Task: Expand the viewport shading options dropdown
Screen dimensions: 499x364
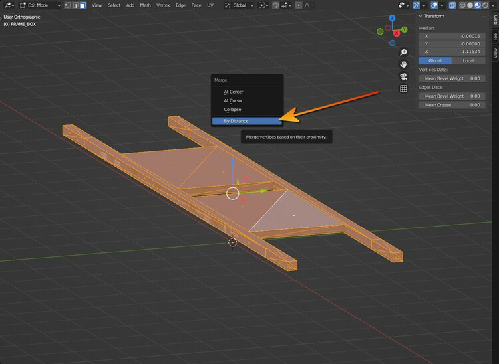Action: point(493,5)
